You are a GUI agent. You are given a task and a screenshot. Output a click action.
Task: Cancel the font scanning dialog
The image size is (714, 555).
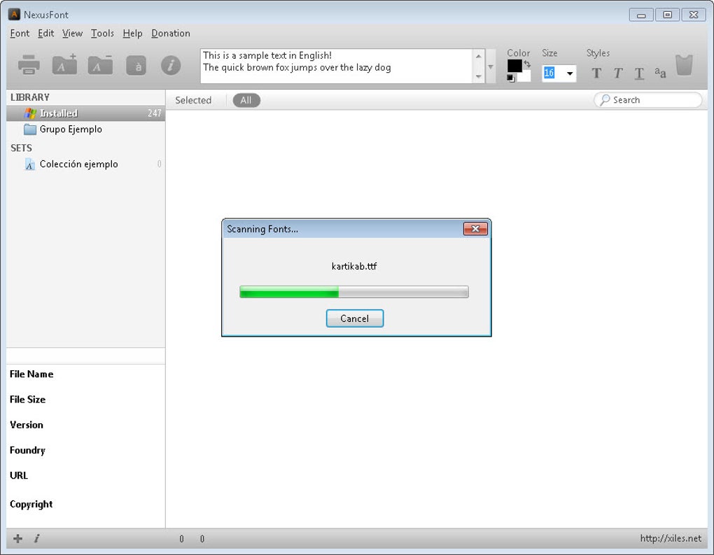(355, 318)
